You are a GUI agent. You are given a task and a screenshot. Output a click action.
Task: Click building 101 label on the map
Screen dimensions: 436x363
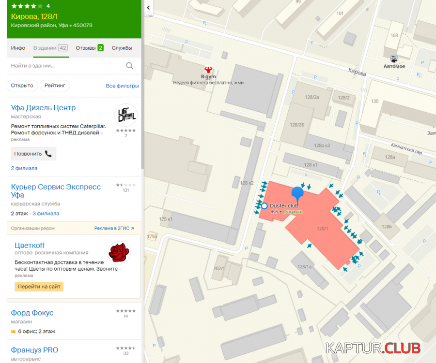click(x=340, y=14)
